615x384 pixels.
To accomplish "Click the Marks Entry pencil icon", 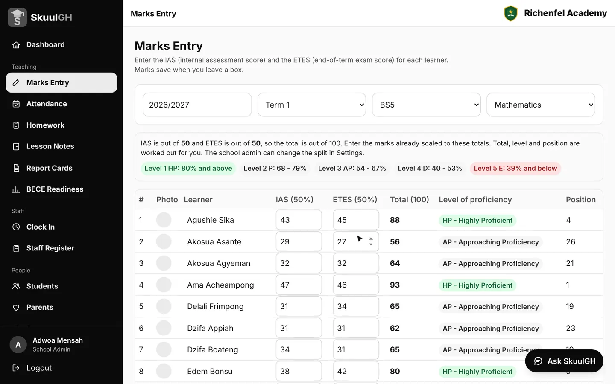I will pyautogui.click(x=16, y=83).
